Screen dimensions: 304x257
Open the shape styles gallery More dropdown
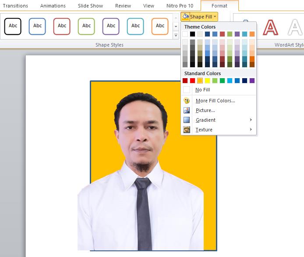[176, 36]
